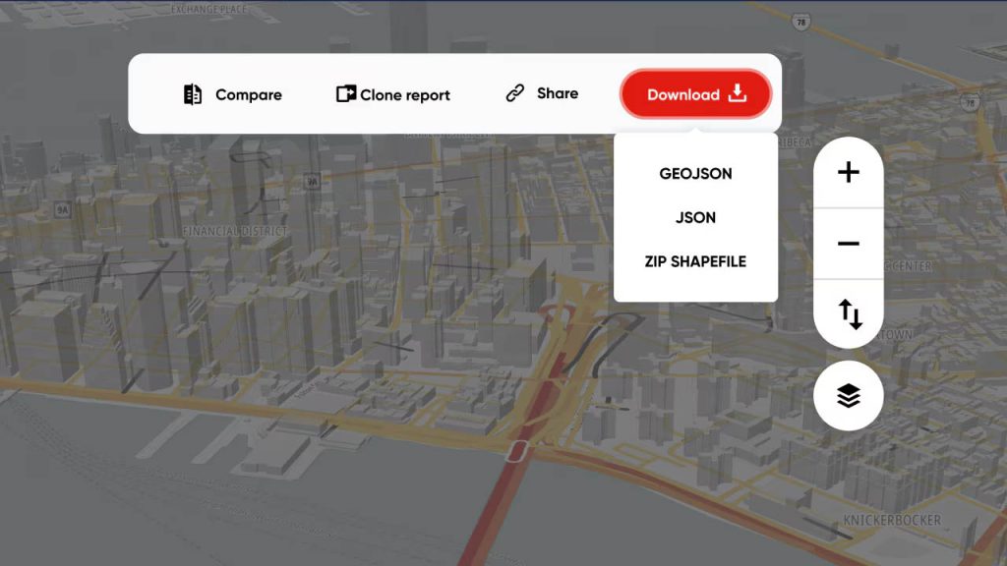This screenshot has width=1007, height=566.
Task: Click the Share link chain icon
Action: pos(515,93)
